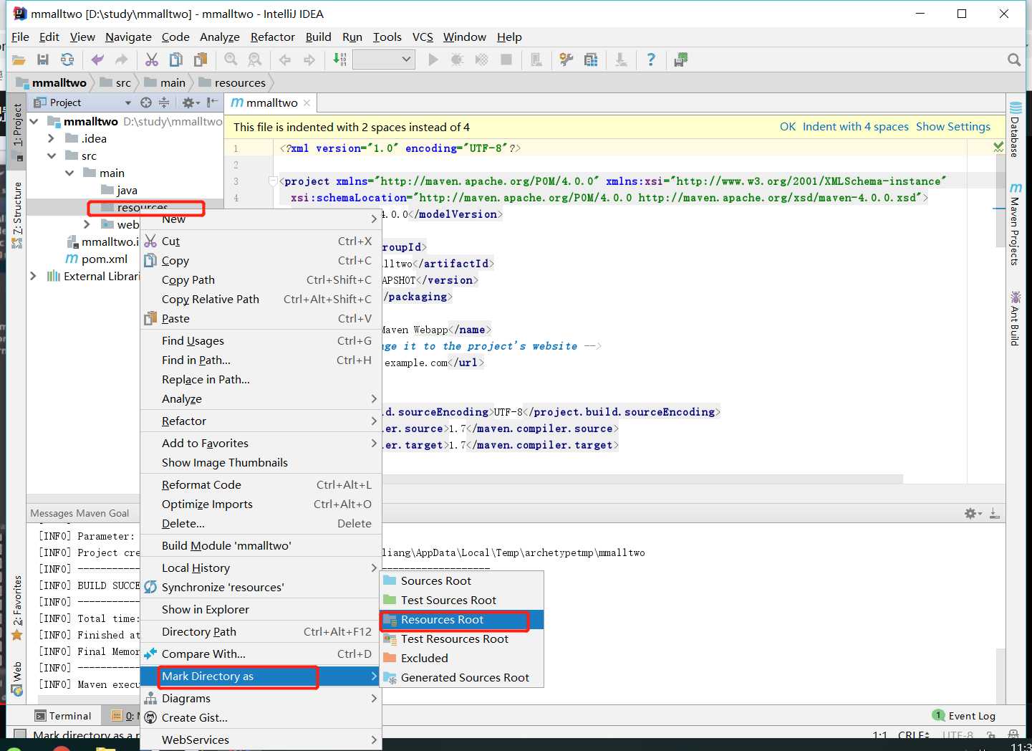
Task: Open Project Structure toolbar icon
Action: point(591,60)
